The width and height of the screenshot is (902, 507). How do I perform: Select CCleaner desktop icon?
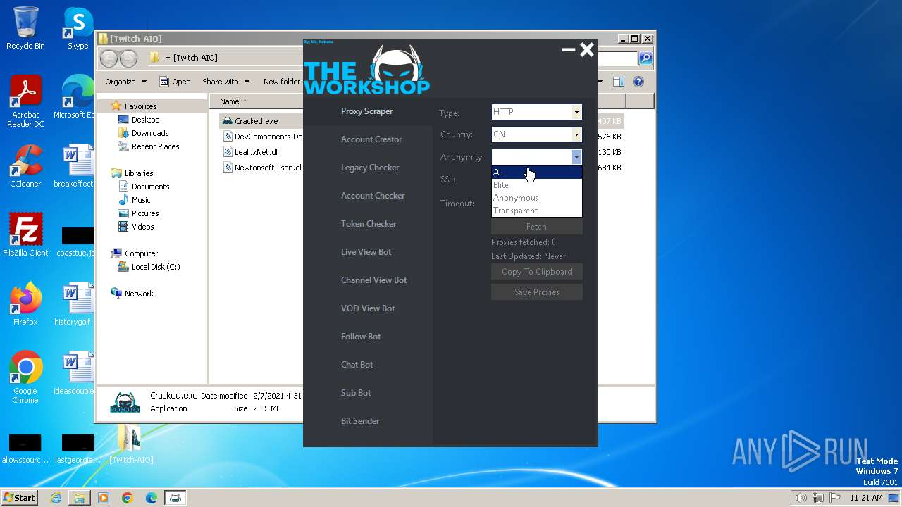25,166
